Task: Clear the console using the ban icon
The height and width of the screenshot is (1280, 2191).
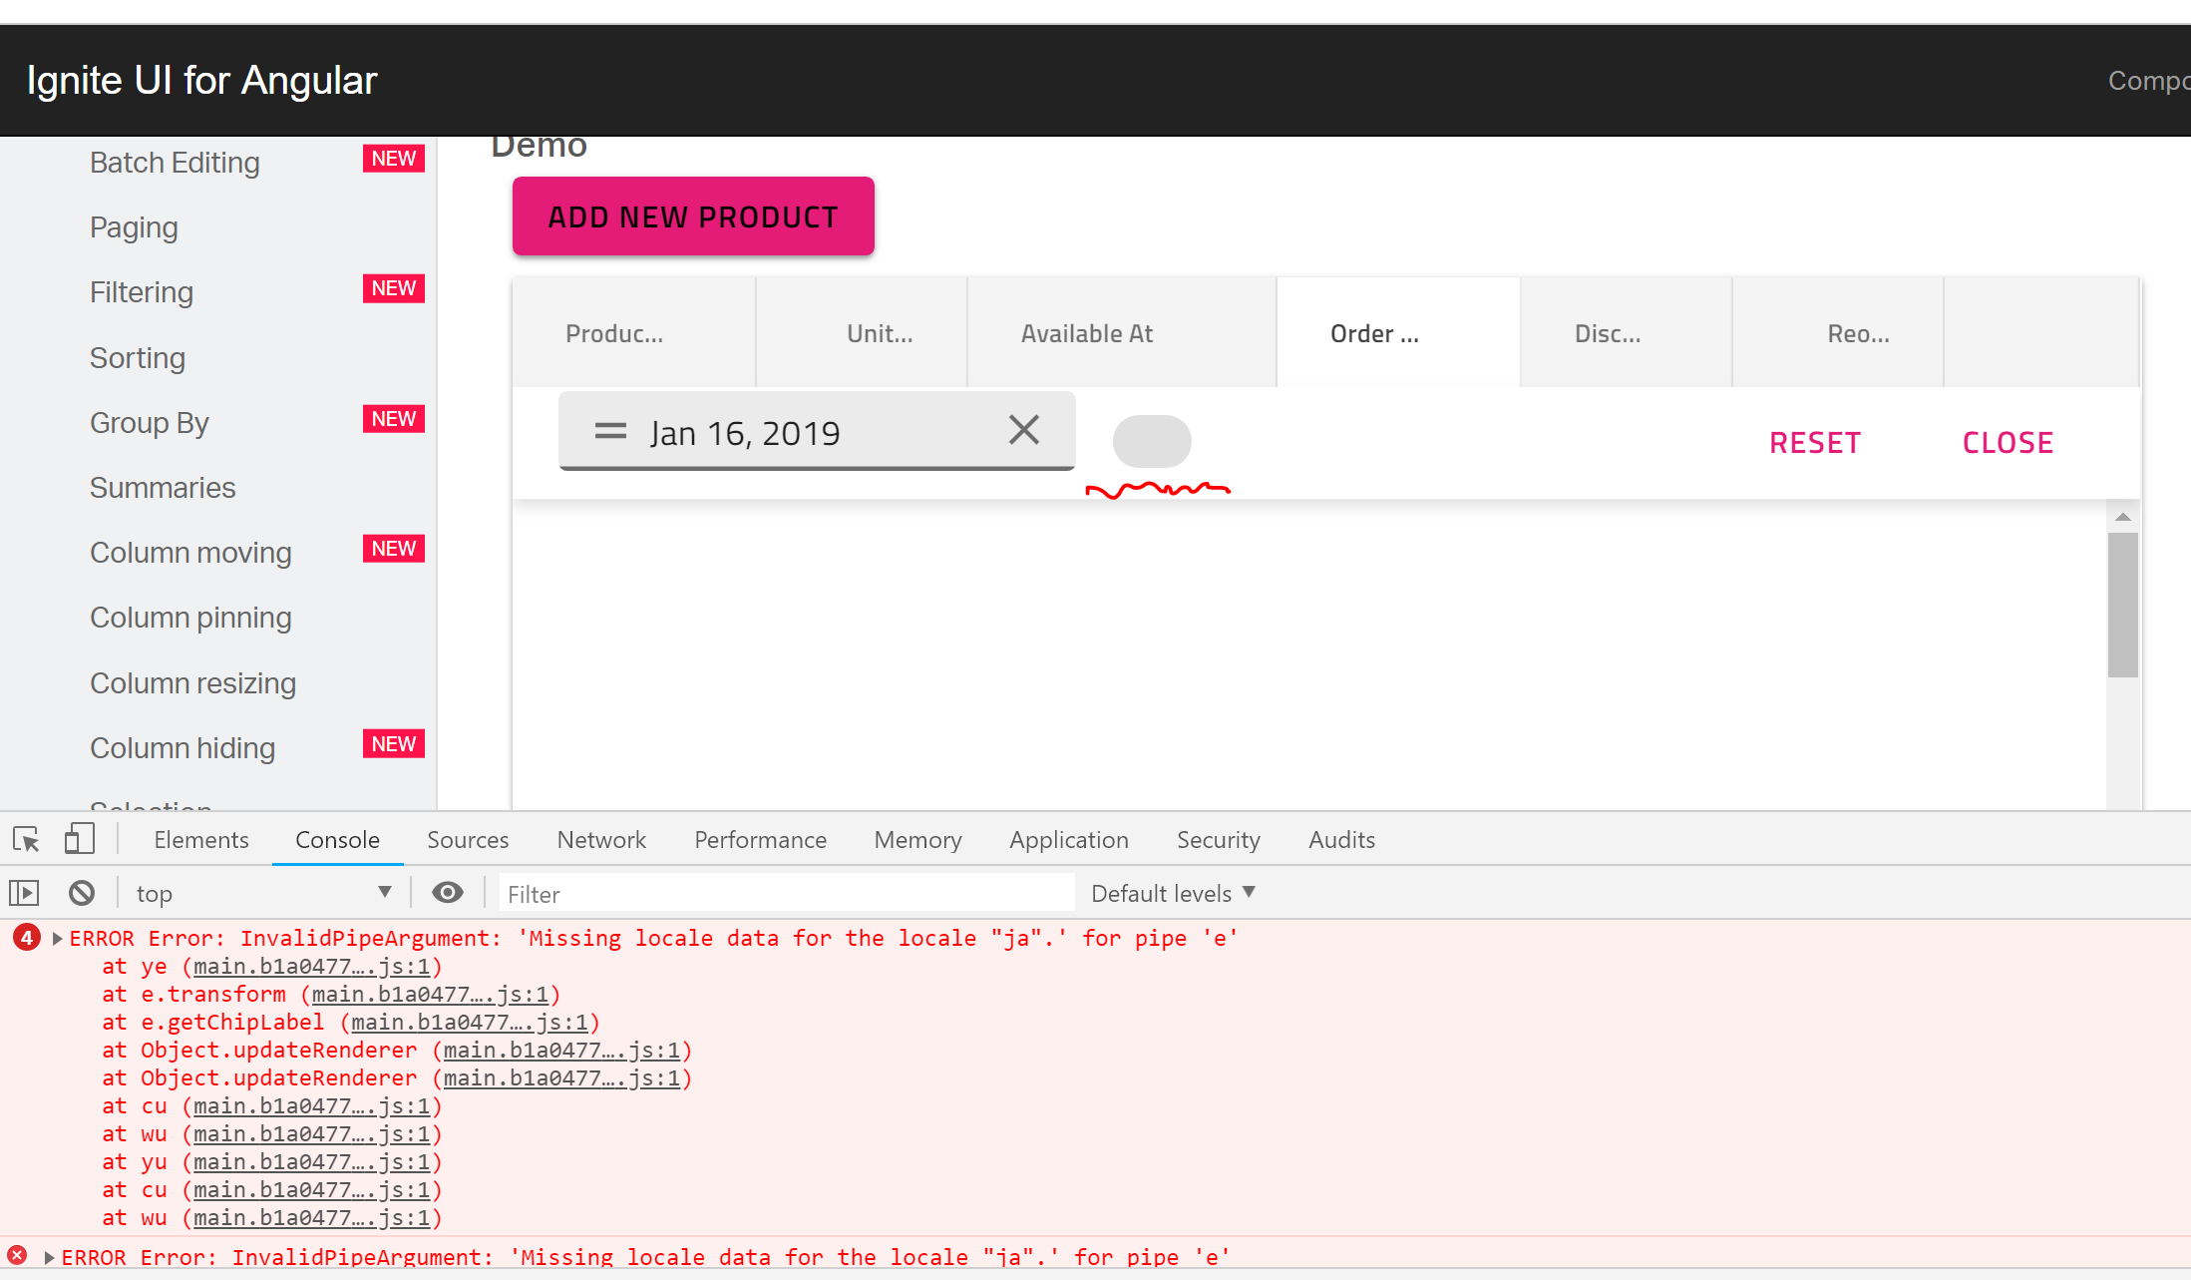Action: (82, 892)
